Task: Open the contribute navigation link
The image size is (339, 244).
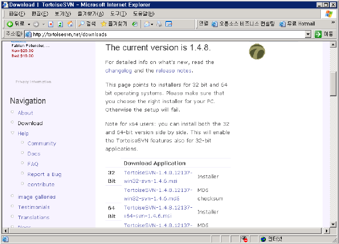Action: coord(41,185)
